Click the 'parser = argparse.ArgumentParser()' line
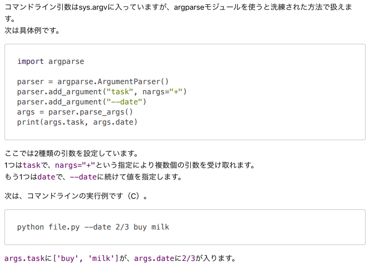 pyautogui.click(x=92, y=81)
